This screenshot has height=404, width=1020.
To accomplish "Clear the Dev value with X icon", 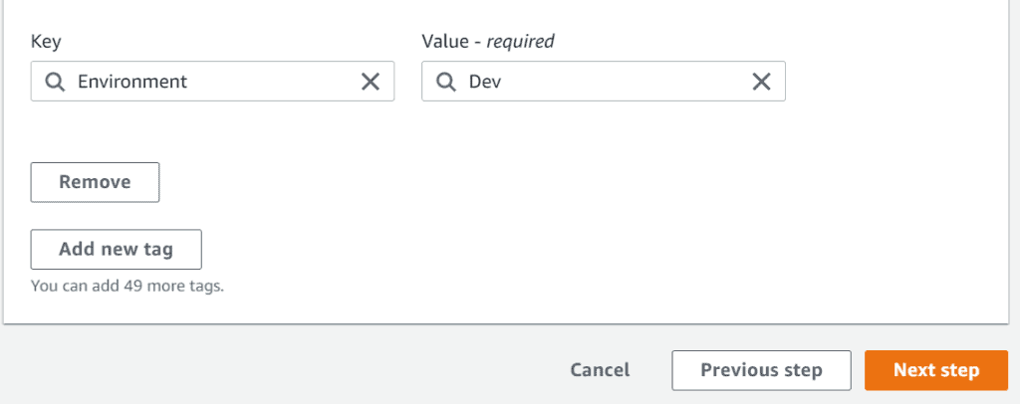I will tap(761, 82).
